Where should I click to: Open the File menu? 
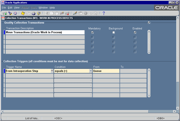(4, 7)
